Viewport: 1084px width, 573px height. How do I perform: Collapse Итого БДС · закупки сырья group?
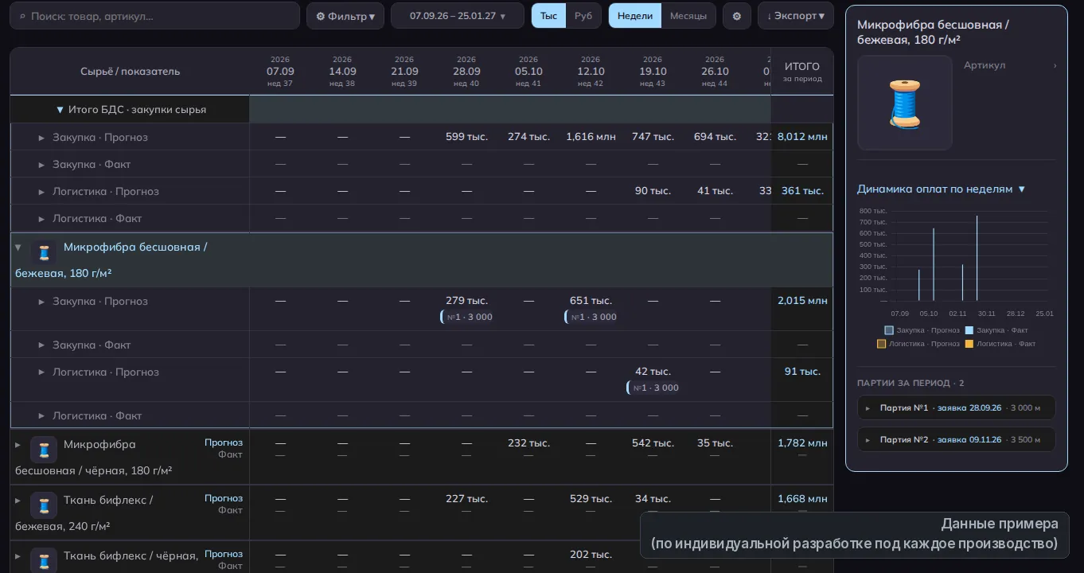(x=60, y=110)
